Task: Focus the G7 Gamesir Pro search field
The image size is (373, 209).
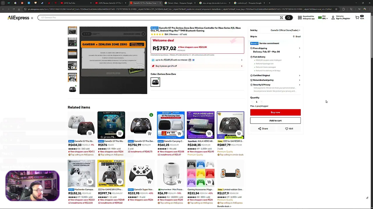Action: click(x=159, y=17)
